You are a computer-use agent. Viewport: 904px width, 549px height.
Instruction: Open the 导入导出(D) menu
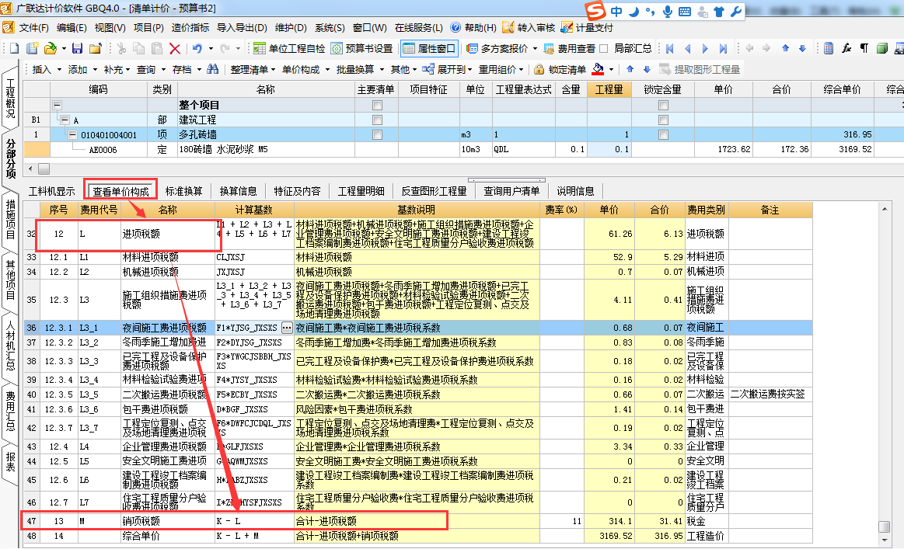[x=242, y=28]
